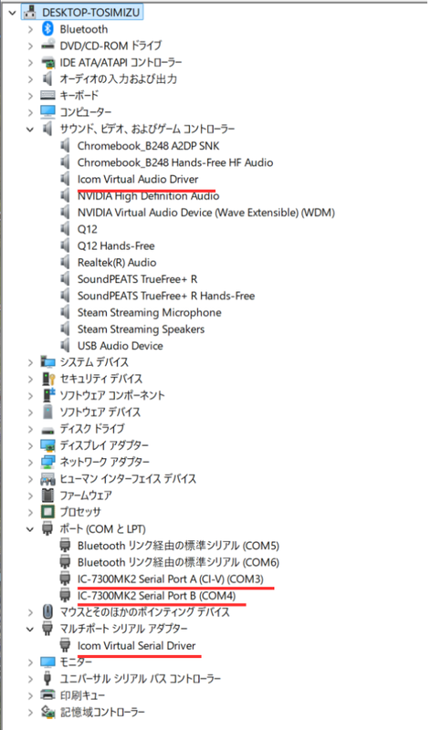Screen dimensions: 431x730
Task: Collapse the ポート (COM と LPT) category
Action: coord(30,529)
